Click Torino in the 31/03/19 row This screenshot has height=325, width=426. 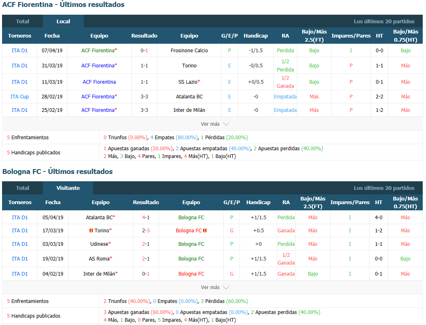(x=189, y=66)
